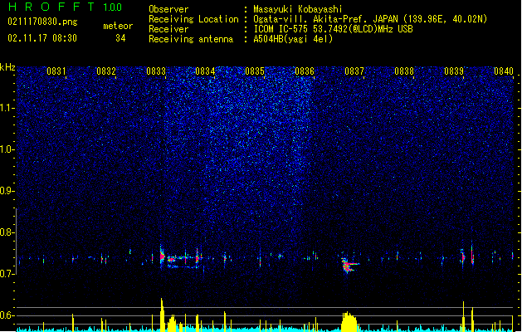
Task: Click the 0832 time marker
Action: click(x=106, y=71)
